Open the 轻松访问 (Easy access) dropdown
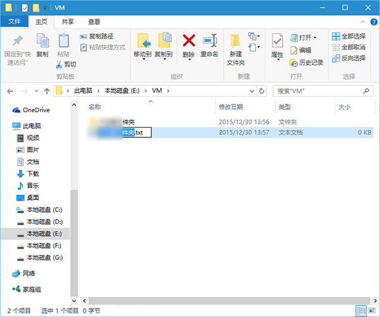The width and height of the screenshot is (380, 317). (254, 47)
